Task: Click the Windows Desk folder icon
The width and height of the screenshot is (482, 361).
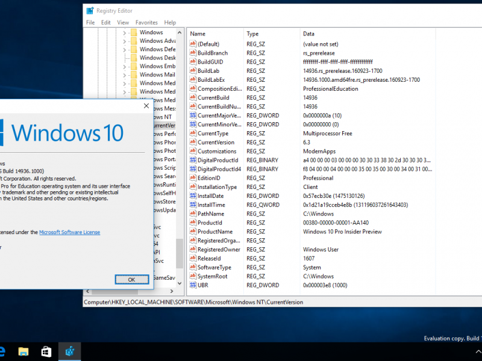Action: click(x=134, y=58)
